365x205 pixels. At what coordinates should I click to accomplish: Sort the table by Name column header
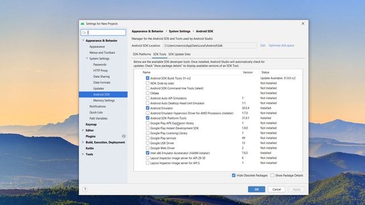click(147, 72)
